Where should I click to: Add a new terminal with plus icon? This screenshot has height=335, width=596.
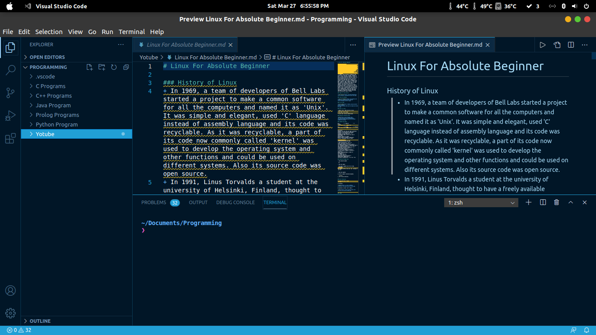528,202
